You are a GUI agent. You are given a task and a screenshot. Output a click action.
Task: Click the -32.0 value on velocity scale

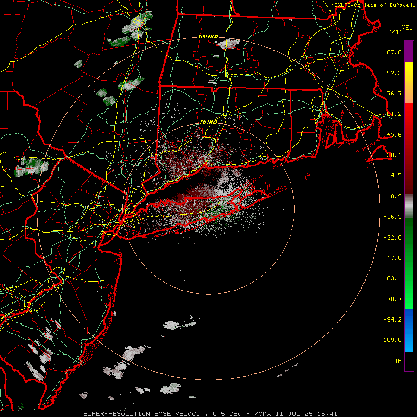pos(392,238)
